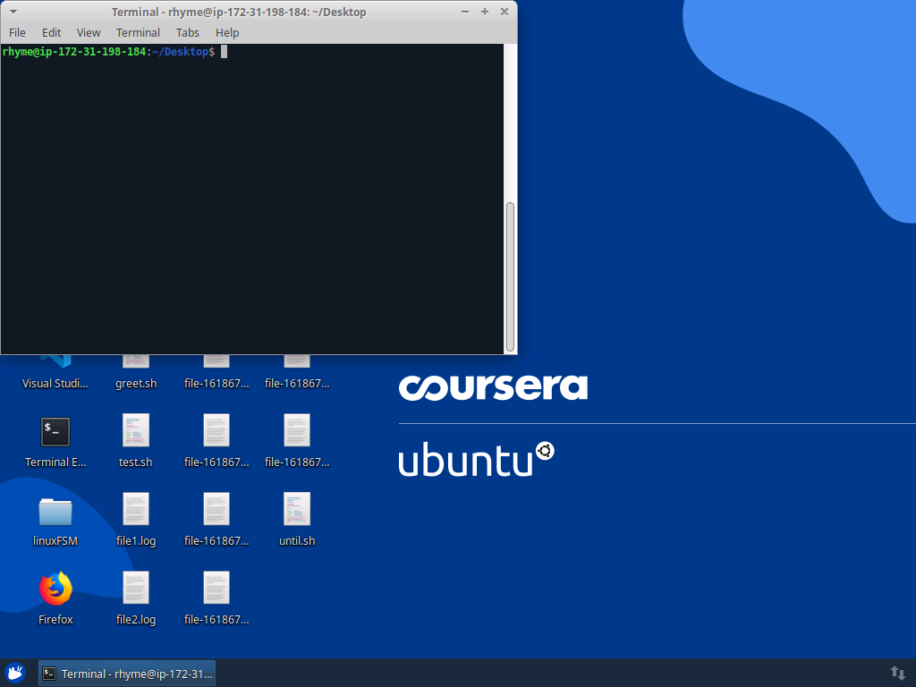This screenshot has height=687, width=916.
Task: Select the file-161867 label directly beside greet.sh
Action: 216,384
